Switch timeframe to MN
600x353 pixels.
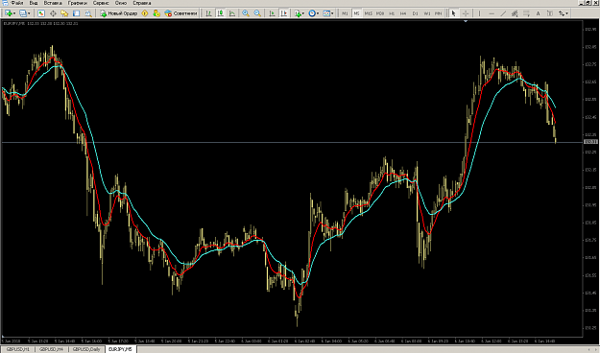439,13
